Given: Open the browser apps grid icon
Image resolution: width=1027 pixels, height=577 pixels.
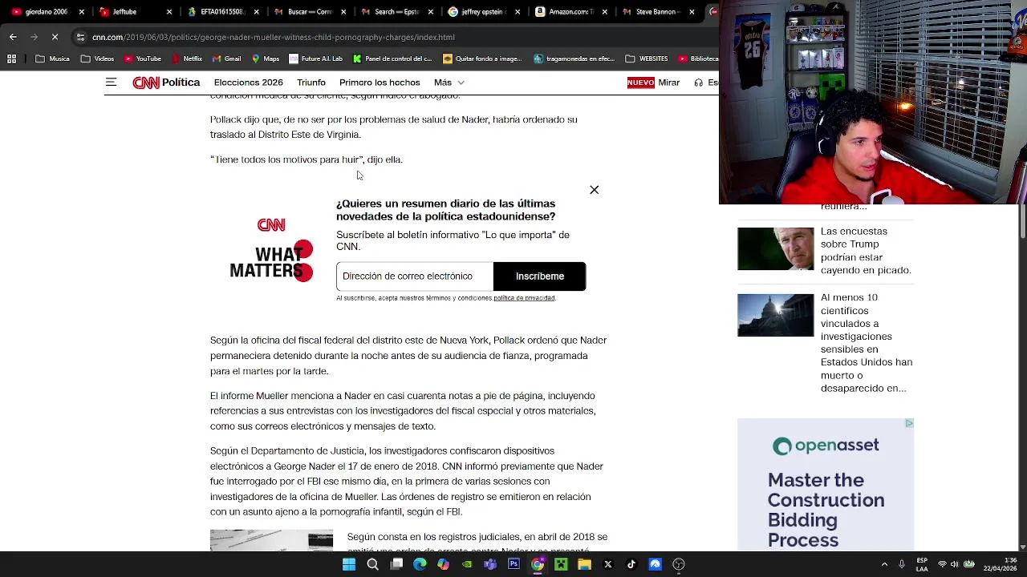Looking at the screenshot, I should 11,59.
